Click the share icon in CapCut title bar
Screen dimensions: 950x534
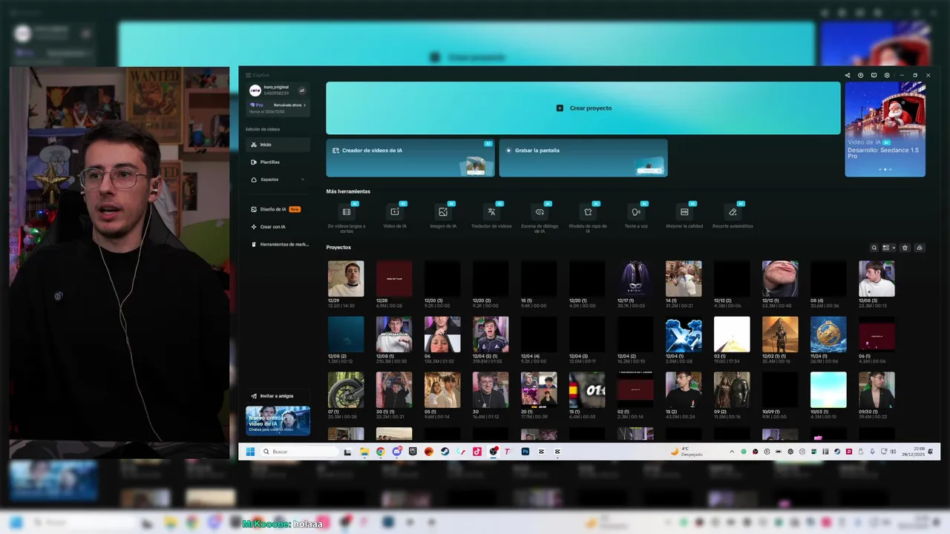click(x=848, y=75)
